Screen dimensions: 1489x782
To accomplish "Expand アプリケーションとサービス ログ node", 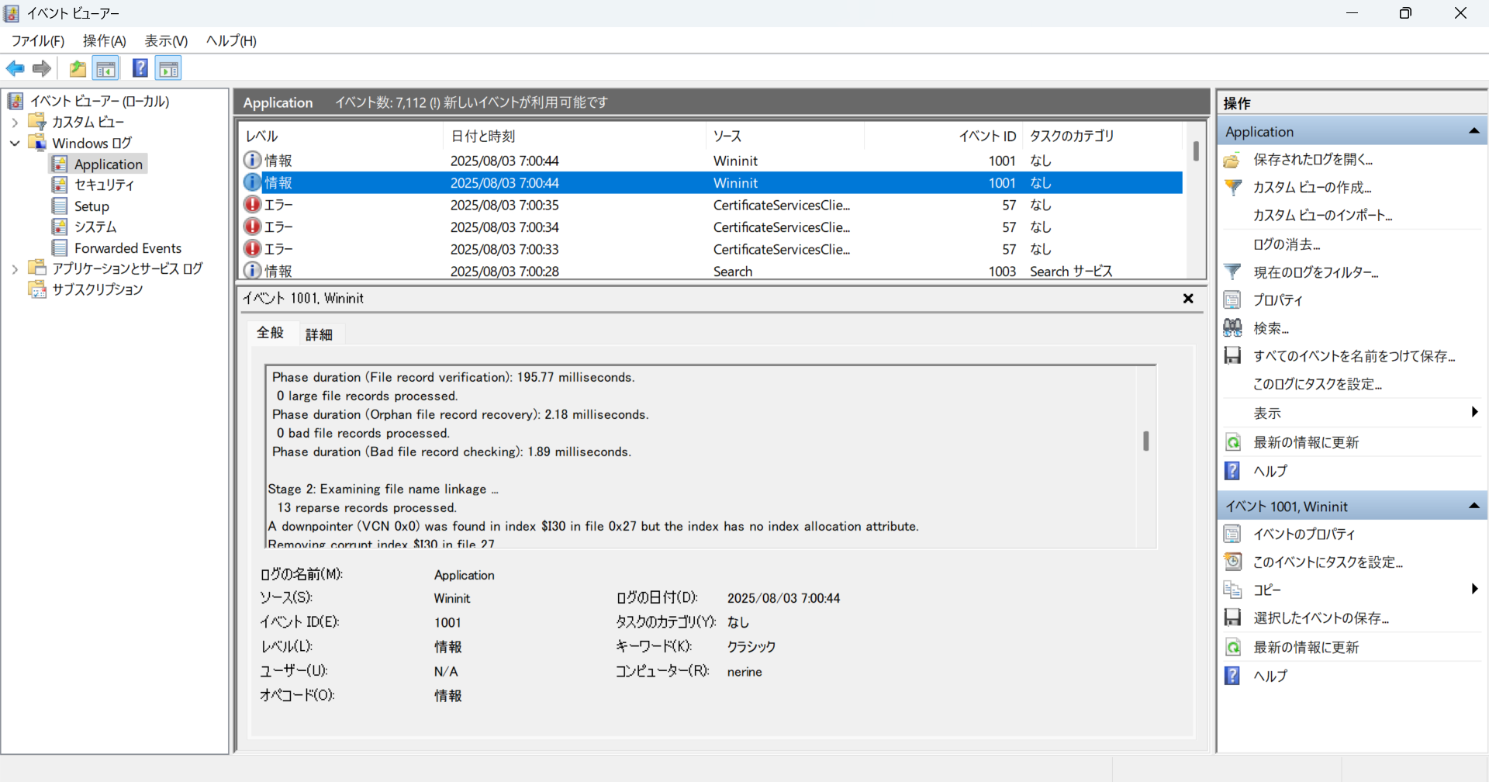I will coord(15,269).
